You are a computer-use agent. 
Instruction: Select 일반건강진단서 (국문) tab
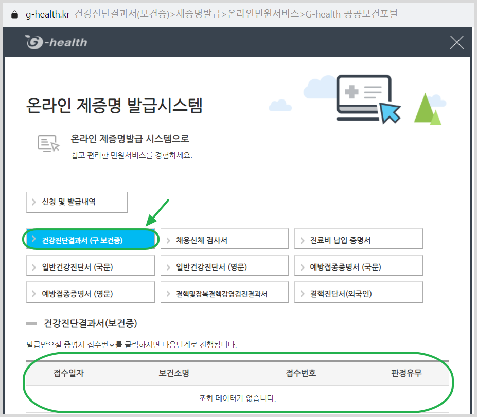(91, 265)
